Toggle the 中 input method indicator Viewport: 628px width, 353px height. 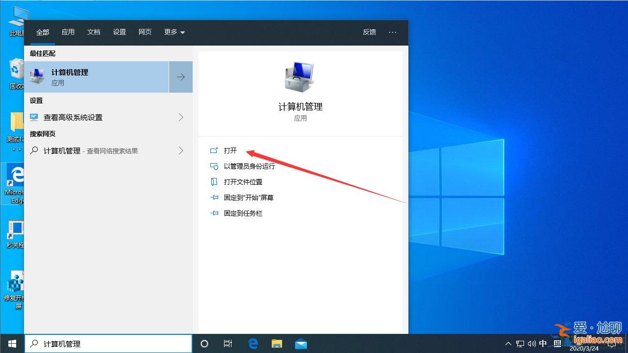543,343
